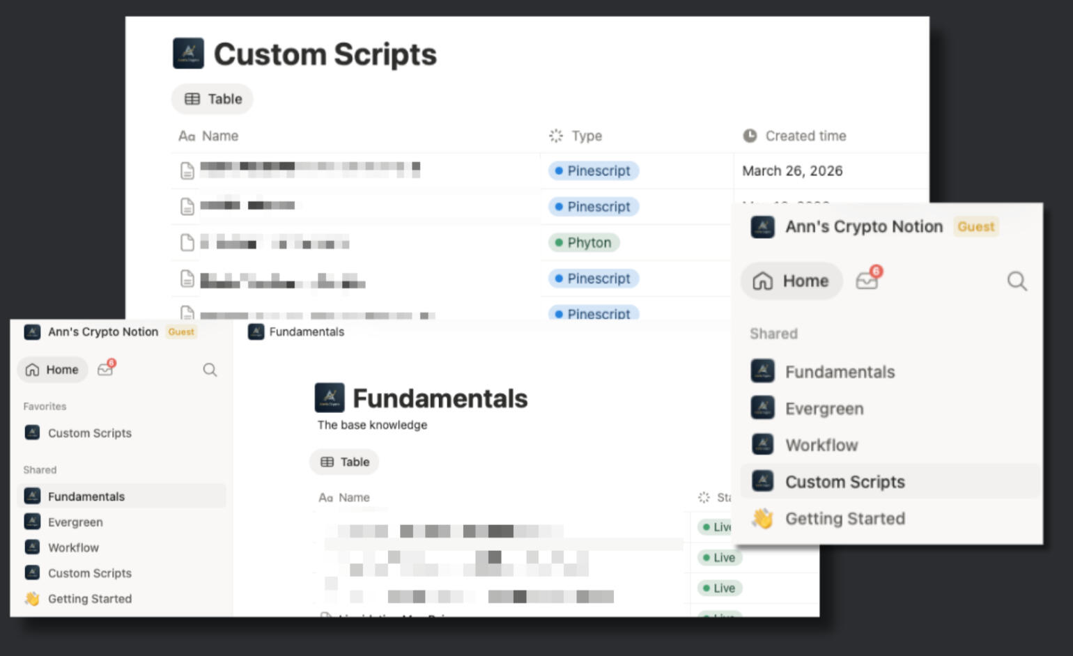This screenshot has height=656, width=1073.
Task: Click the Fundamentals icon in the enlarged sidebar panel
Action: click(x=762, y=371)
